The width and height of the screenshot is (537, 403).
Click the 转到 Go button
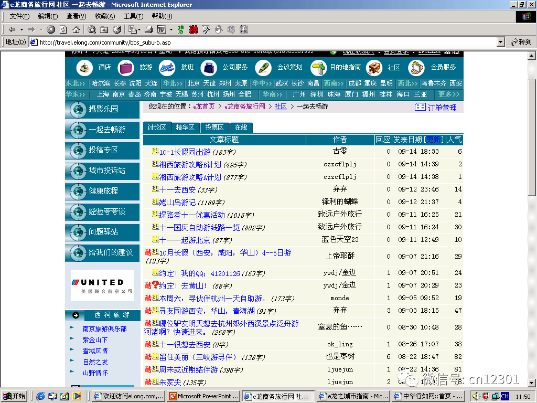tap(521, 42)
